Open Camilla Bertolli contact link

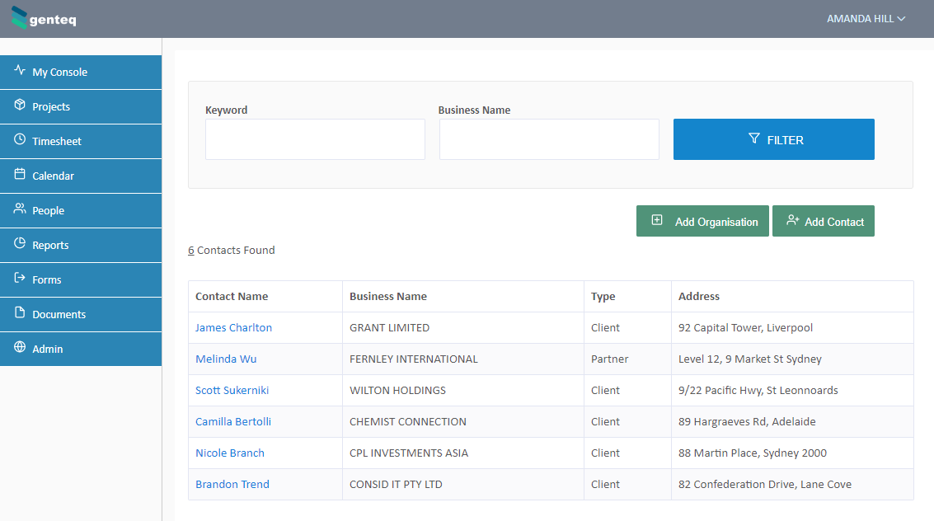(x=233, y=421)
